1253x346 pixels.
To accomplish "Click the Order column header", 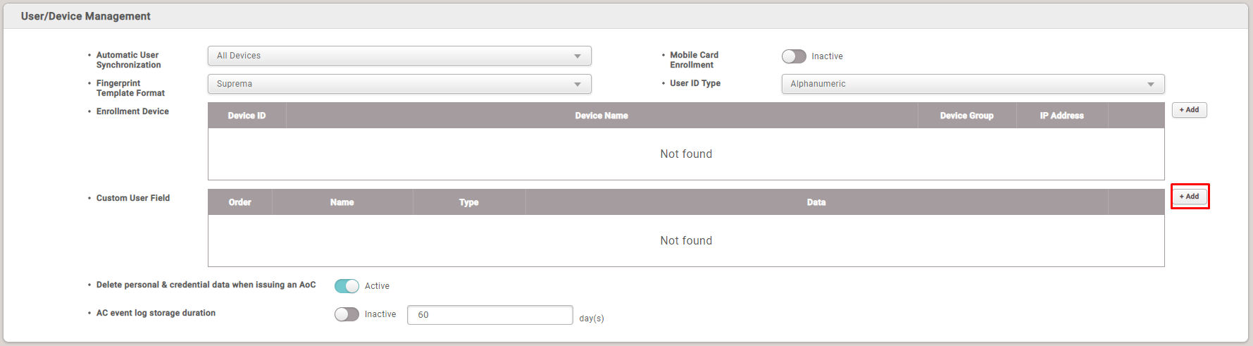I will [239, 202].
